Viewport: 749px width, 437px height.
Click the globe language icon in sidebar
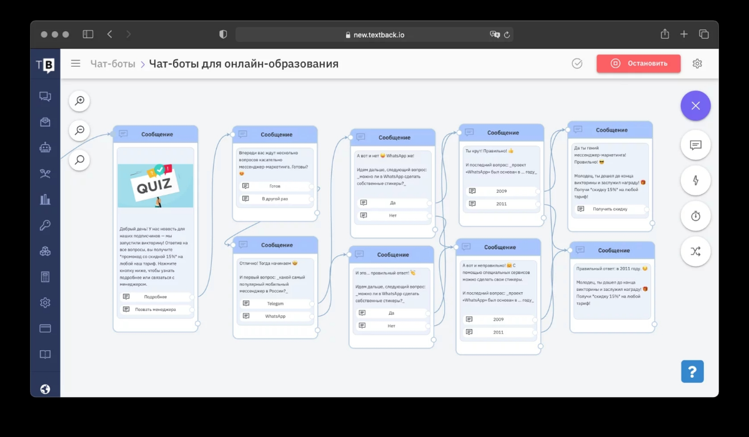[46, 389]
